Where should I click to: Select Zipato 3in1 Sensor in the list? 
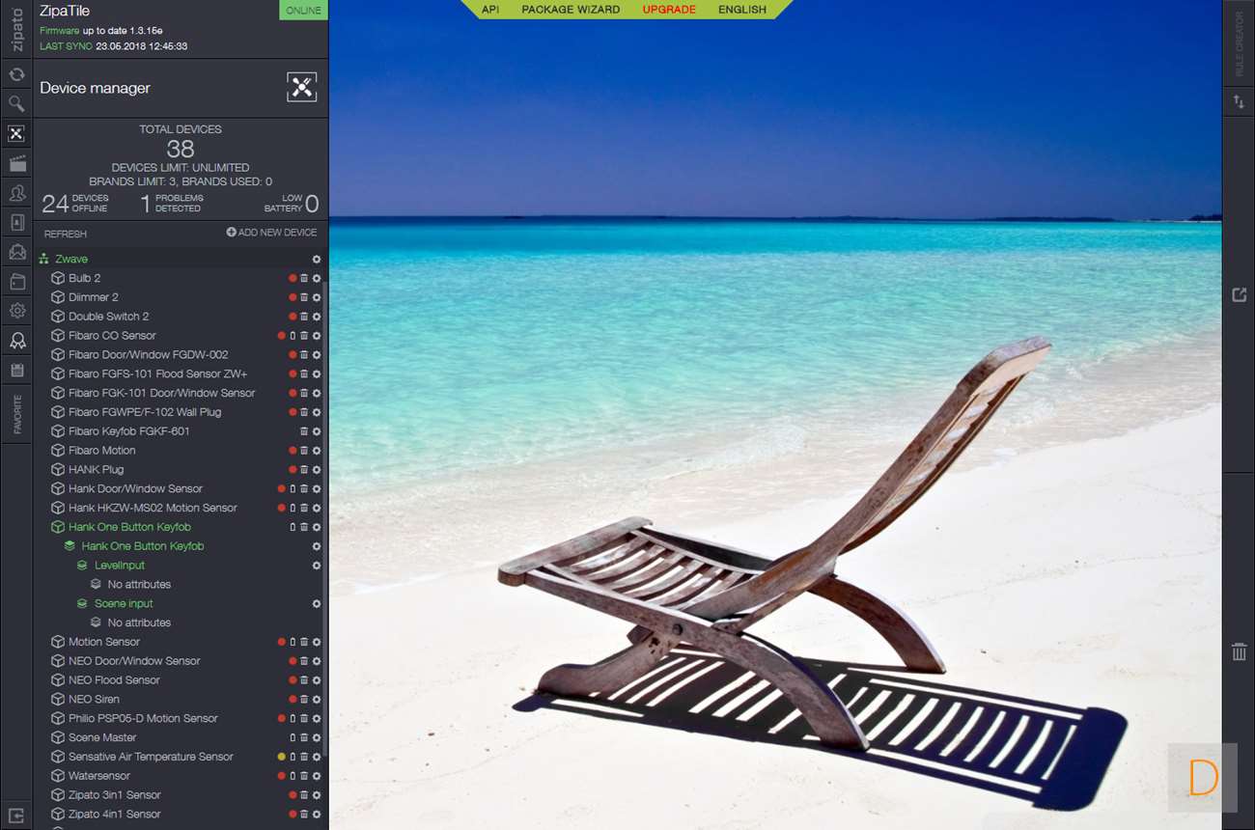pos(115,795)
